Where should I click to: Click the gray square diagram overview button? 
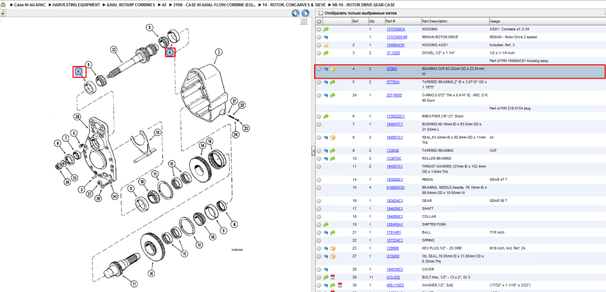(x=304, y=21)
